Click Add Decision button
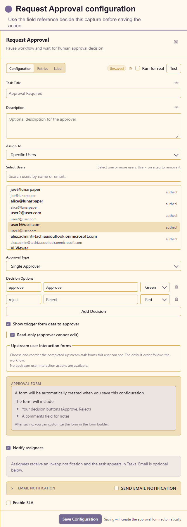The width and height of the screenshot is (187, 527). pos(93,311)
